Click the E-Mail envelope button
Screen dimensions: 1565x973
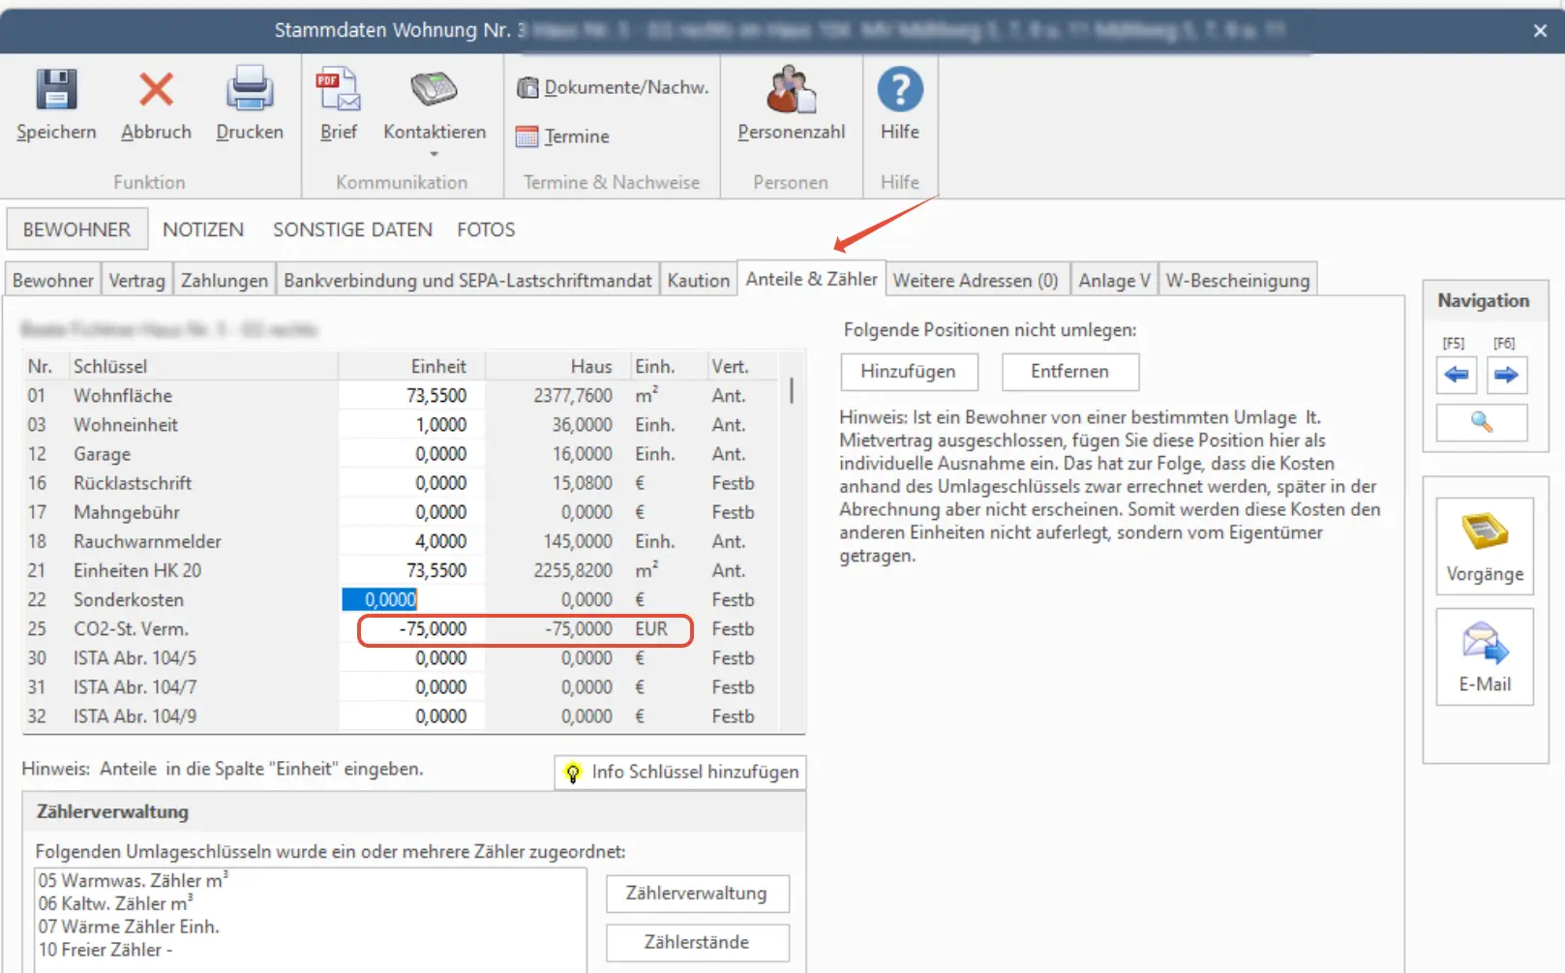tap(1485, 657)
